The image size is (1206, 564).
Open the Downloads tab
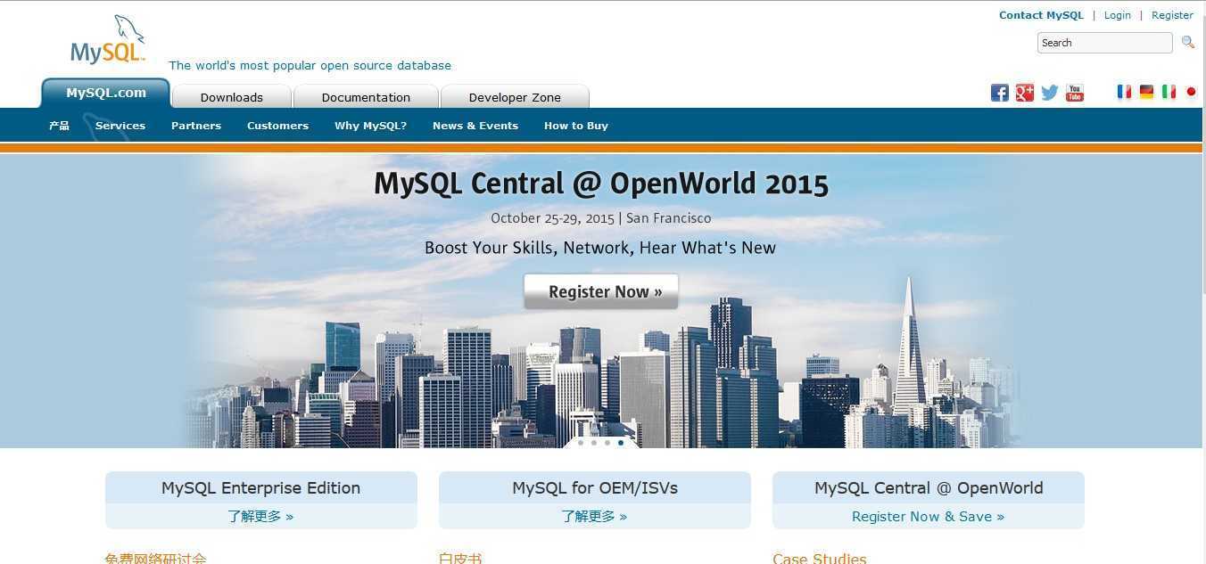click(x=232, y=97)
